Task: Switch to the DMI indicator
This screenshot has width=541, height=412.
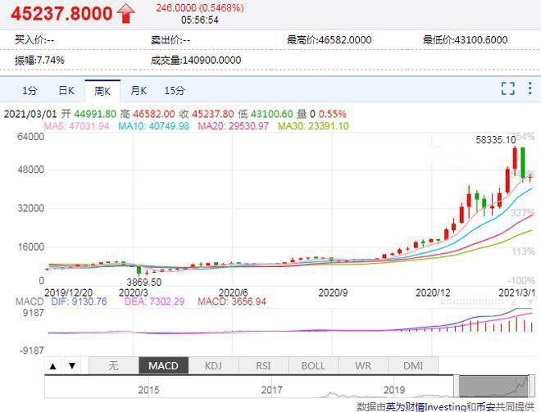Action: click(x=413, y=365)
